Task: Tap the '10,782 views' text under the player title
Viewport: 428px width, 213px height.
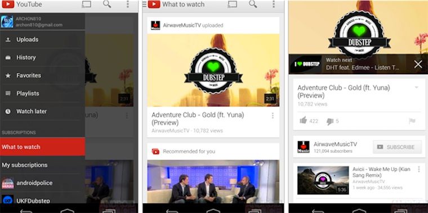Action: (x=312, y=104)
